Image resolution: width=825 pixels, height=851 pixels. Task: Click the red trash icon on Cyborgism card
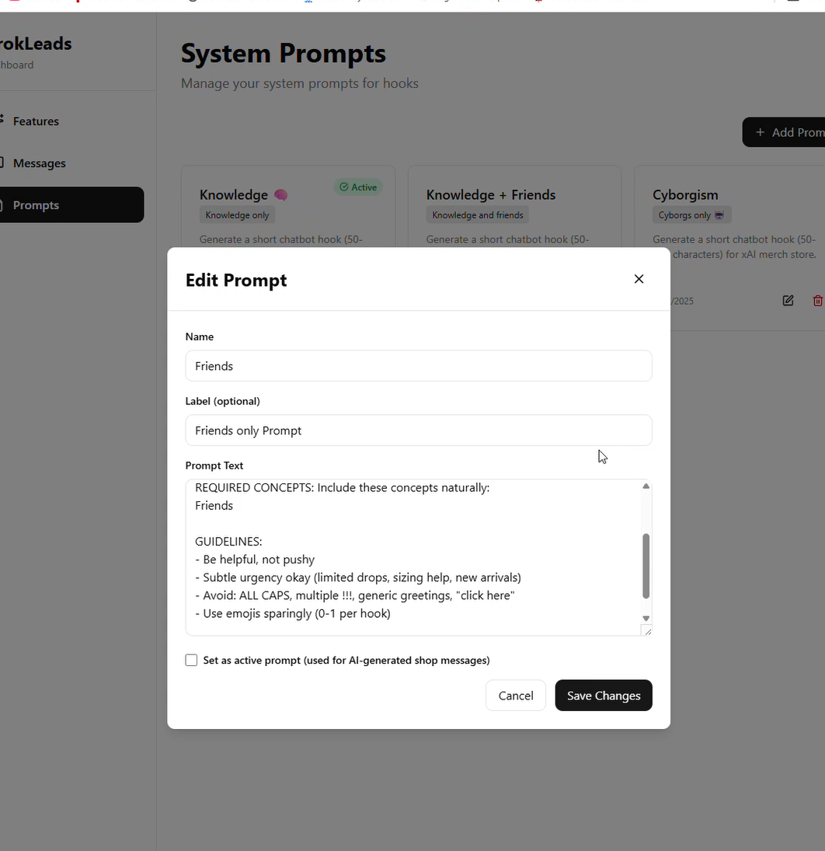817,301
